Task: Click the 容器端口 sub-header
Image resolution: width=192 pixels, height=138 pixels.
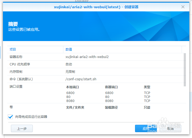Action: click(111, 87)
